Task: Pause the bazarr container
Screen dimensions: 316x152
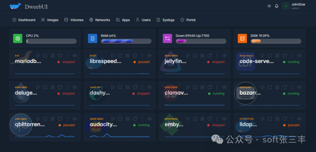Action: pyautogui.click(x=277, y=87)
